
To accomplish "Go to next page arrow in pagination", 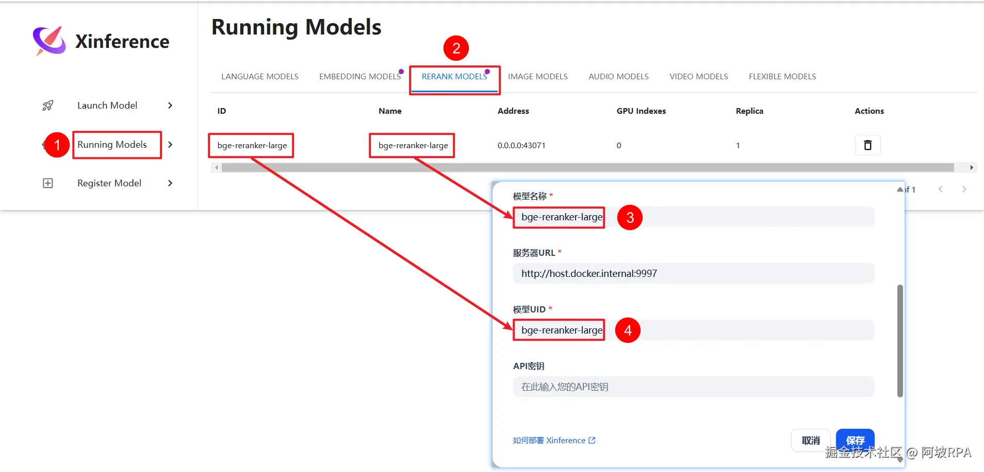I will point(964,189).
